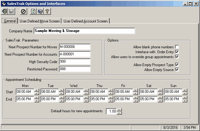Click the help book toolbar icon
This screenshot has width=200, height=131.
[40, 11]
